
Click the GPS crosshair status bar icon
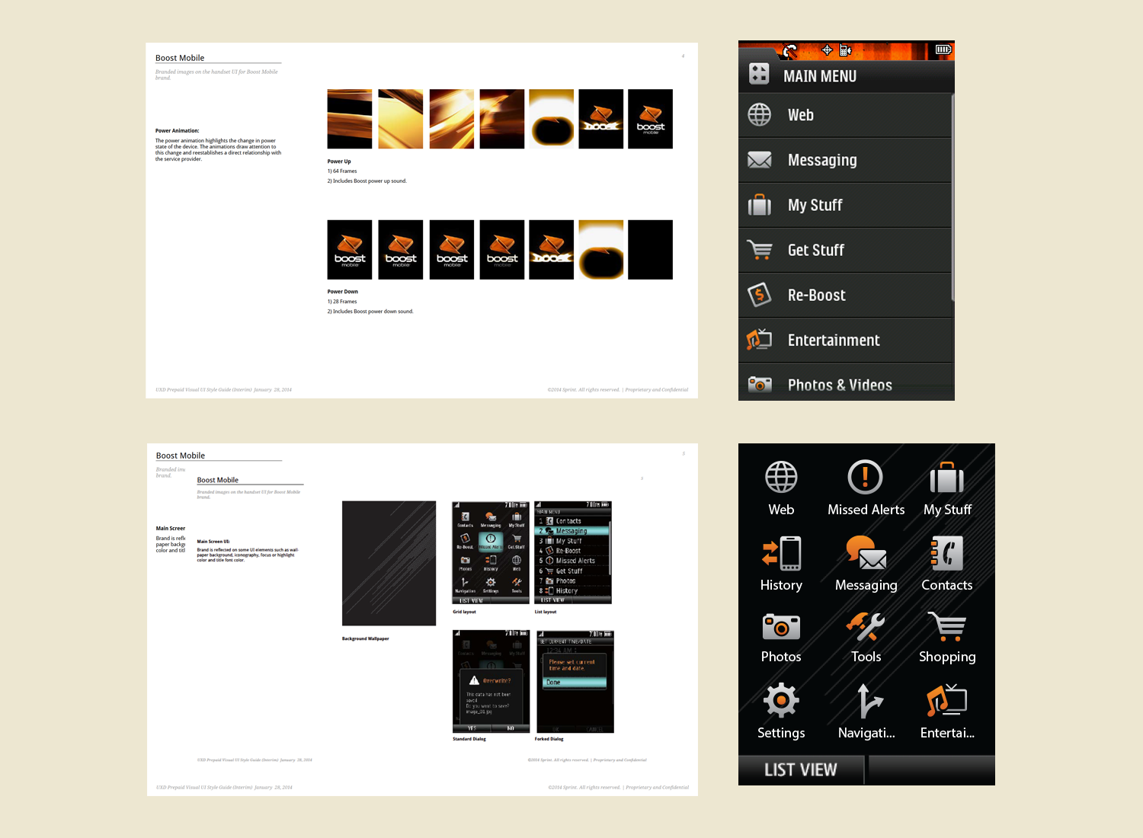(x=827, y=50)
